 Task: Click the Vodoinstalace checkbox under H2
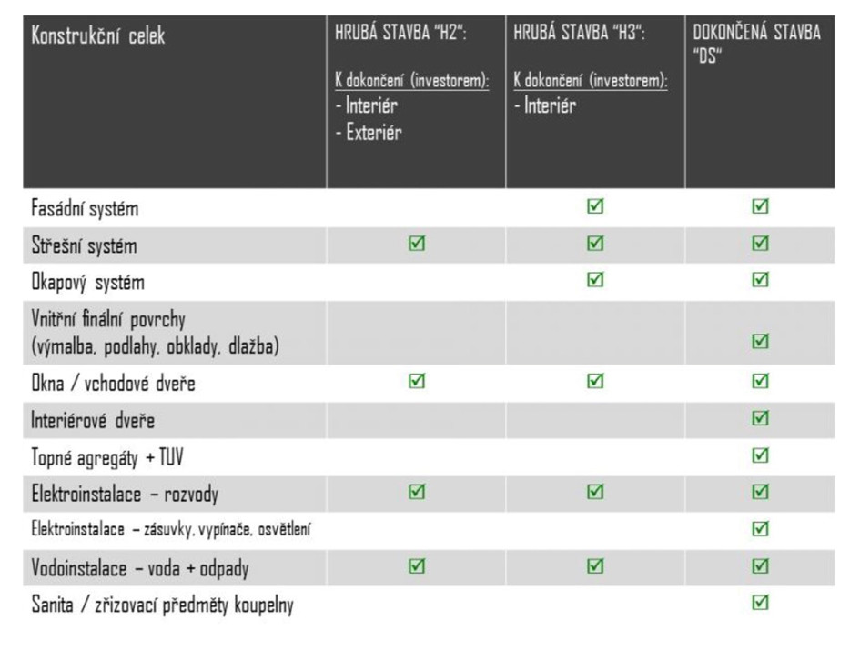coord(417,565)
